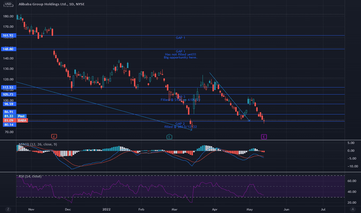Click the −5.00 value on MACD scale
The width and height of the screenshot is (361, 213).
(352, 158)
